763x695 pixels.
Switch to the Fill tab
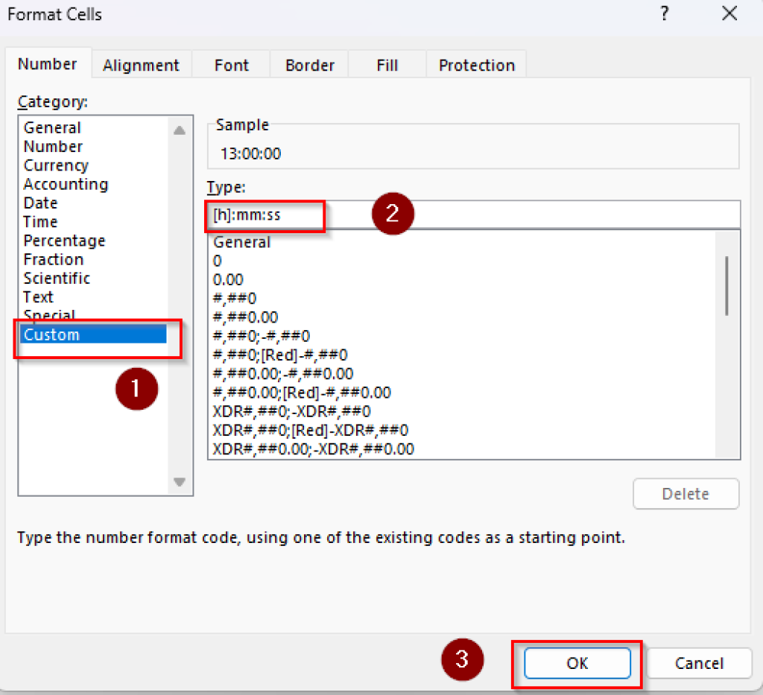(387, 65)
